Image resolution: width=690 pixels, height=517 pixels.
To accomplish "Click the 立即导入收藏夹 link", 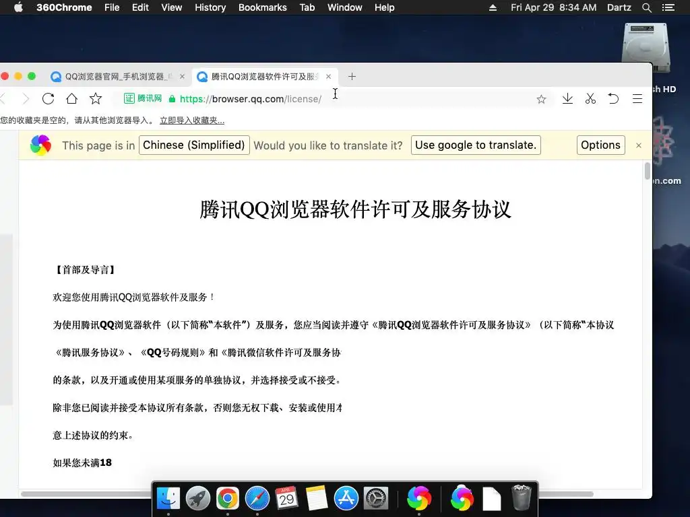I will coord(192,120).
